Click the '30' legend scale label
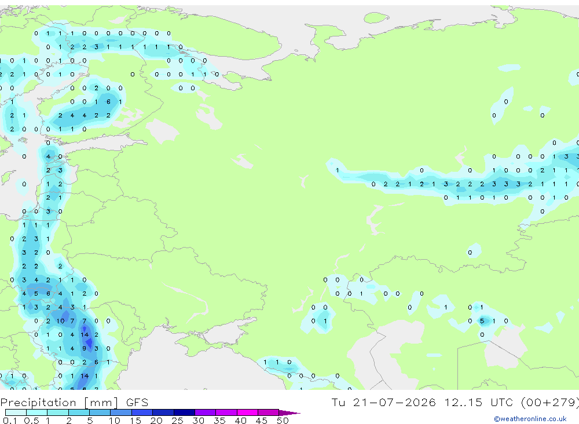The image size is (579, 424). [x=198, y=421]
